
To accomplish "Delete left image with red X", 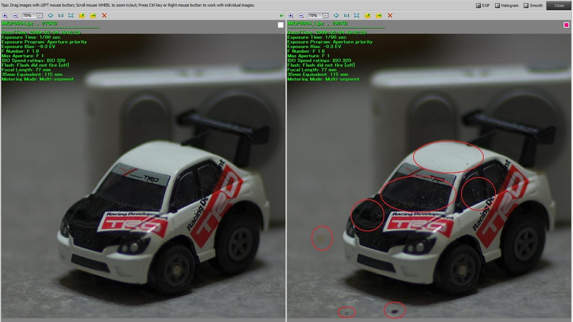I will [x=104, y=16].
